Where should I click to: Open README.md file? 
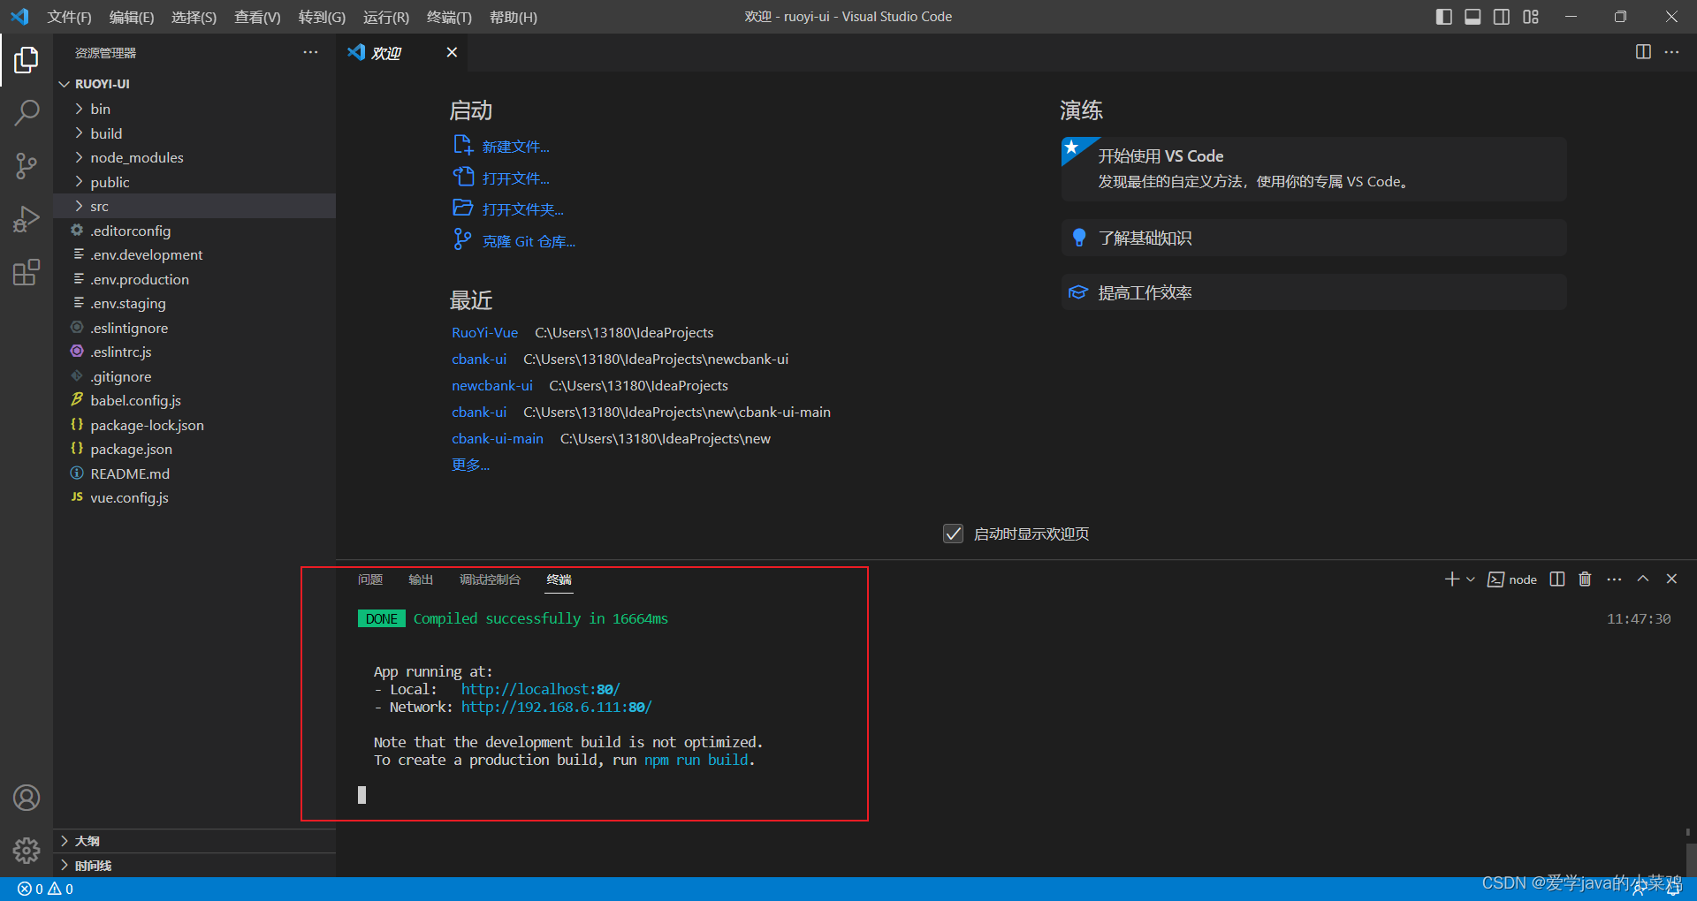point(194,473)
